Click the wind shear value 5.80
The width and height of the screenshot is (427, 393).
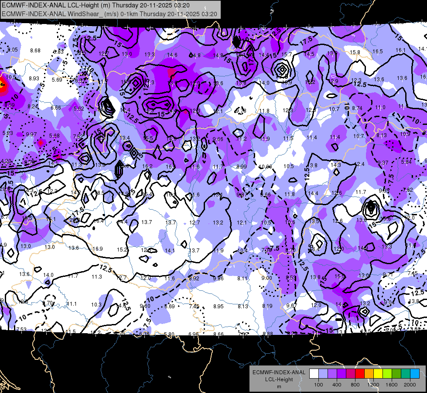click(169, 334)
